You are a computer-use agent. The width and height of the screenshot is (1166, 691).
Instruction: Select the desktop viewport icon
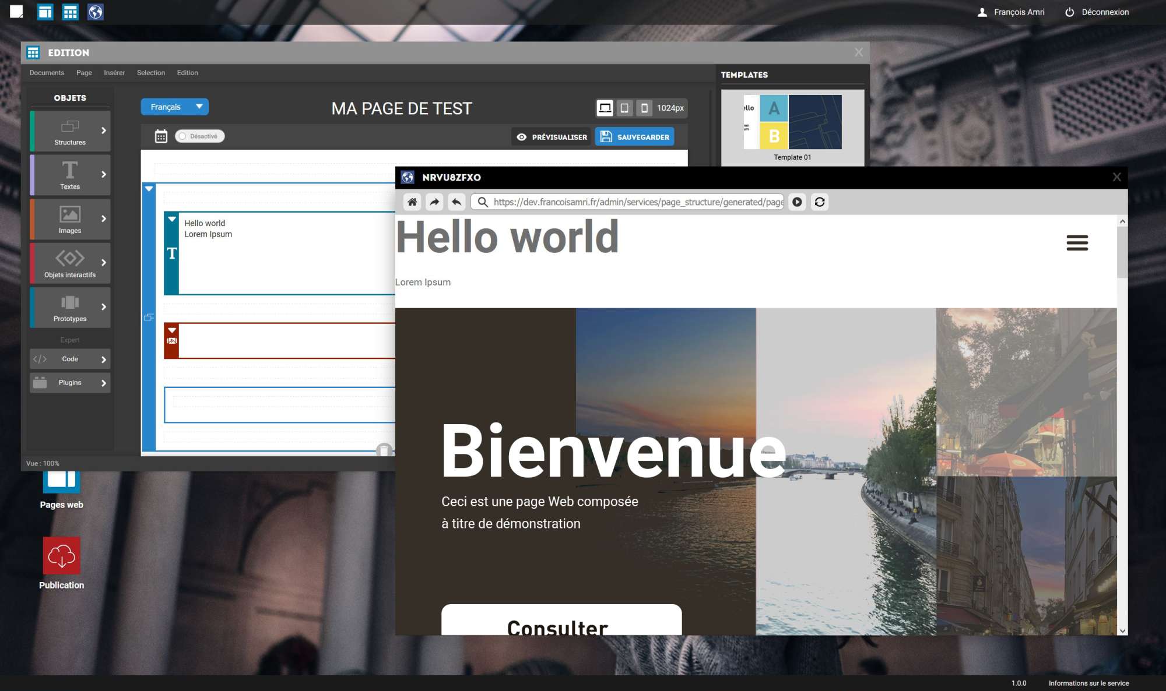pyautogui.click(x=605, y=108)
